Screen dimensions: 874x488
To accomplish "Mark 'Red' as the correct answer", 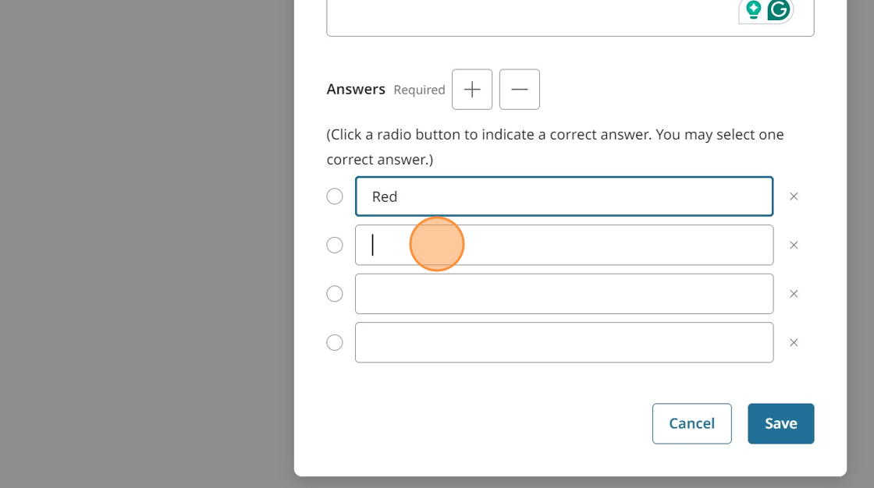I will pos(335,196).
